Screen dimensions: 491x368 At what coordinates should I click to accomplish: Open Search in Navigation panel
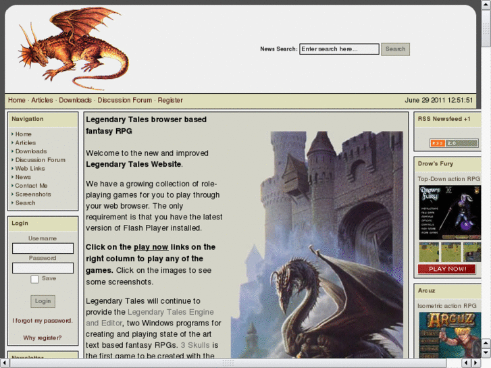[26, 203]
